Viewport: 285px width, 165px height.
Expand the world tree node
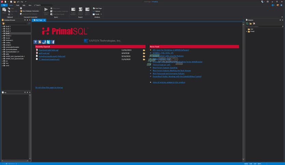tap(2, 65)
